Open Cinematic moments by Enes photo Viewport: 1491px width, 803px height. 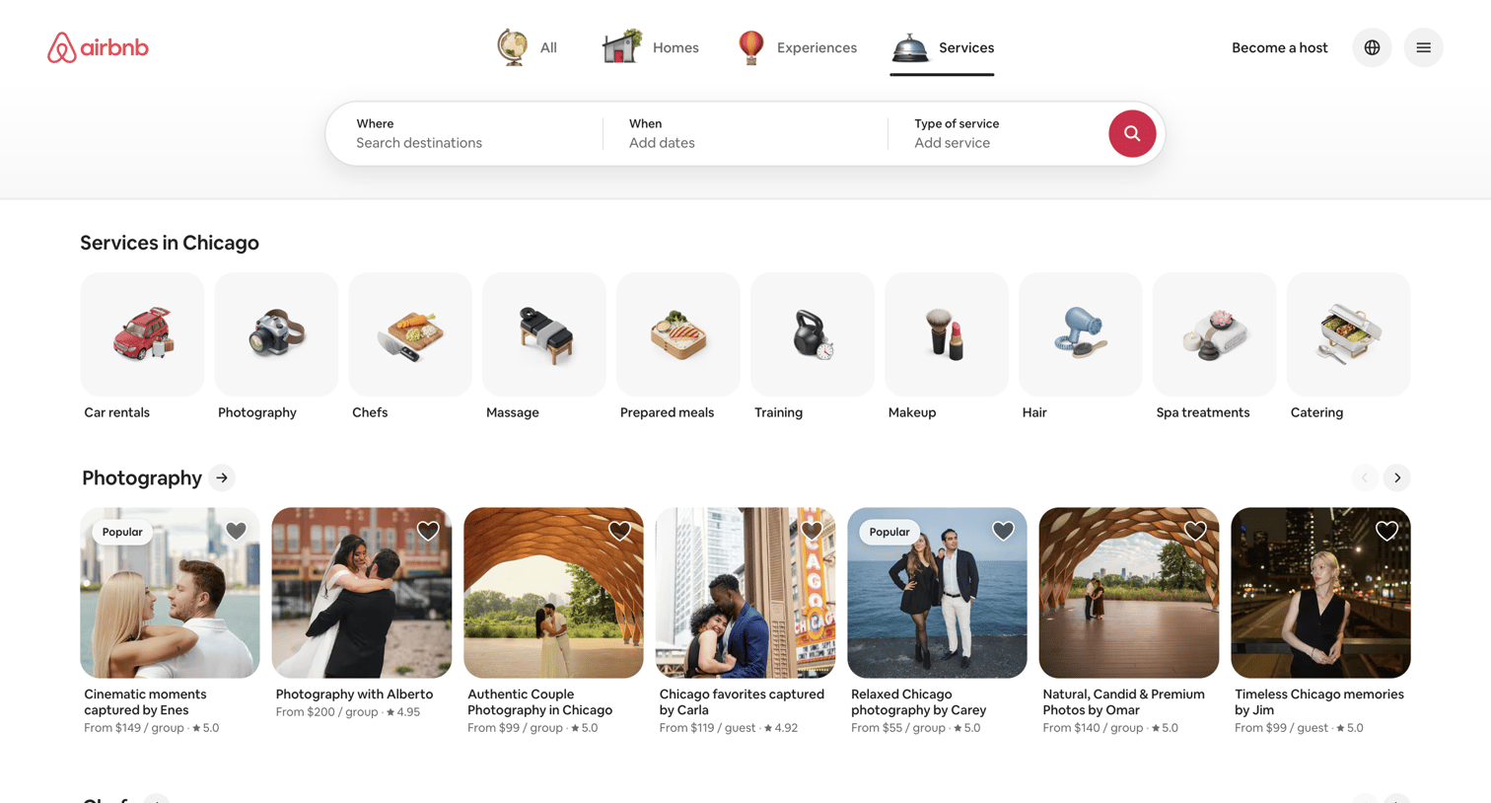[x=170, y=593]
